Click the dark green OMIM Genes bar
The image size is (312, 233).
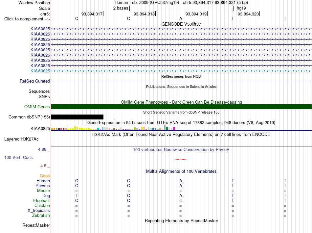click(181, 107)
